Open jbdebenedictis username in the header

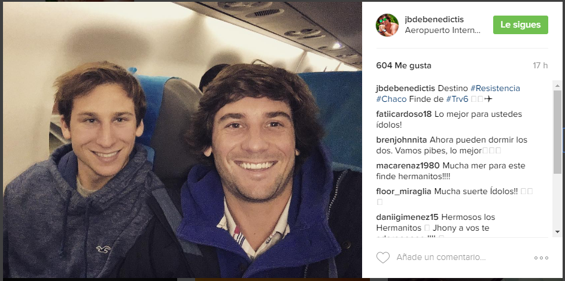(434, 19)
